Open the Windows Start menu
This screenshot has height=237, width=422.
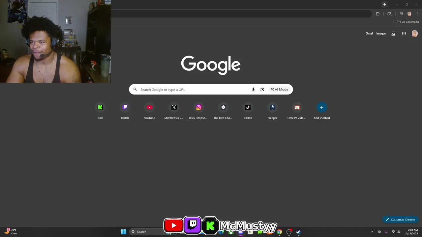[x=124, y=232]
